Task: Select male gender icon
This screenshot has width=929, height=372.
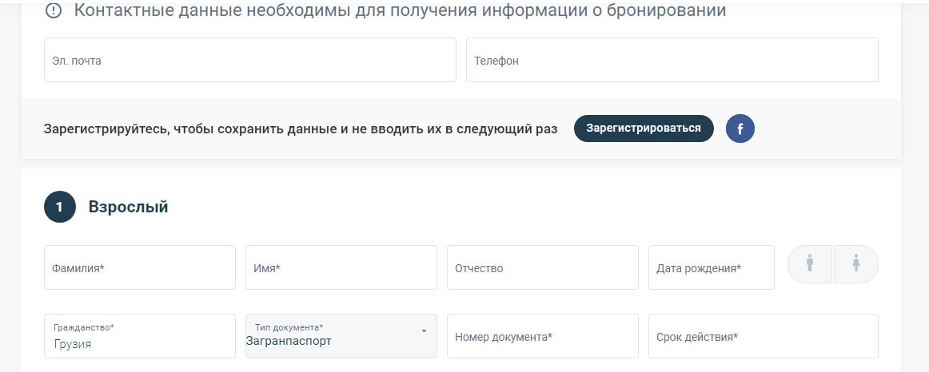Action: (810, 263)
